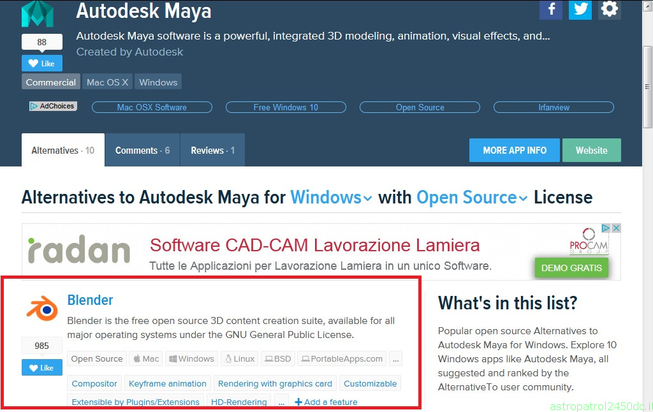Open the settings gear icon
653x412 pixels.
[609, 9]
